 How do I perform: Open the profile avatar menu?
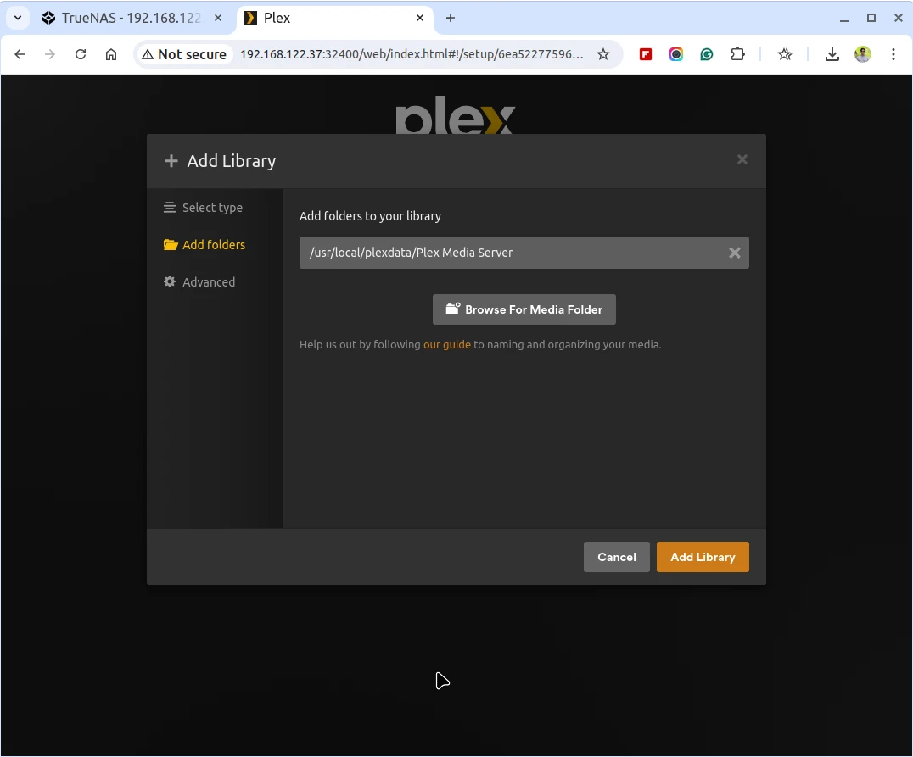tap(862, 54)
